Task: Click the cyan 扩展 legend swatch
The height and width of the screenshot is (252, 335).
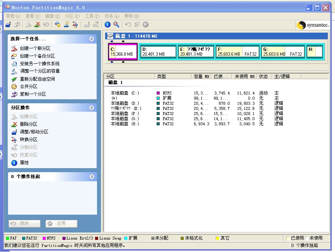Action: (126, 238)
